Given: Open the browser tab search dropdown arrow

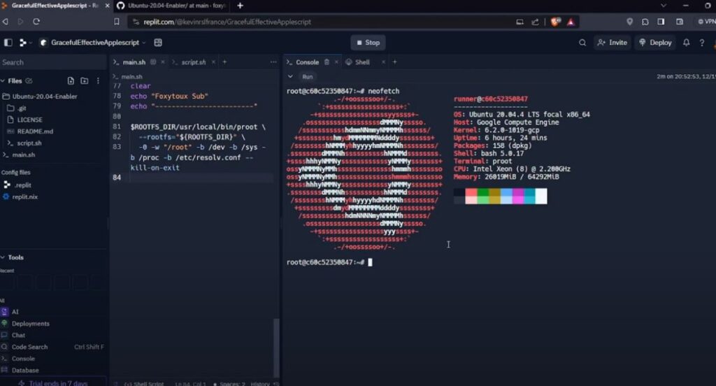Looking at the screenshot, I should 664,6.
